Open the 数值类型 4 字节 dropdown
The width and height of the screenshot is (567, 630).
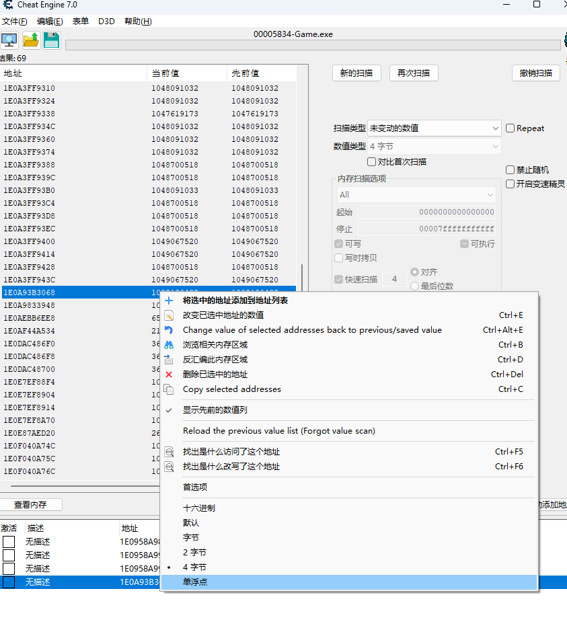434,147
